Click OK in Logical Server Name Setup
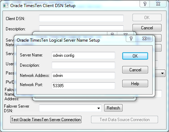This screenshot has width=169, height=132. (x=135, y=56)
